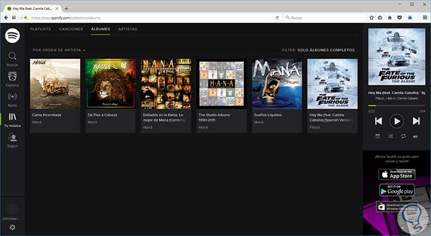
Task: Open the play queue
Action: 378,136
